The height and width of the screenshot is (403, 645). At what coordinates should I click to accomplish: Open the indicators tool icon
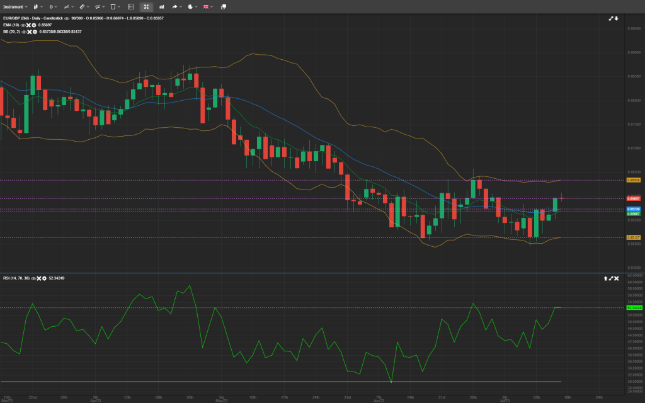(x=98, y=7)
